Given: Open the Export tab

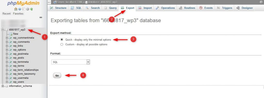Looking at the screenshot, I should pos(127,8).
